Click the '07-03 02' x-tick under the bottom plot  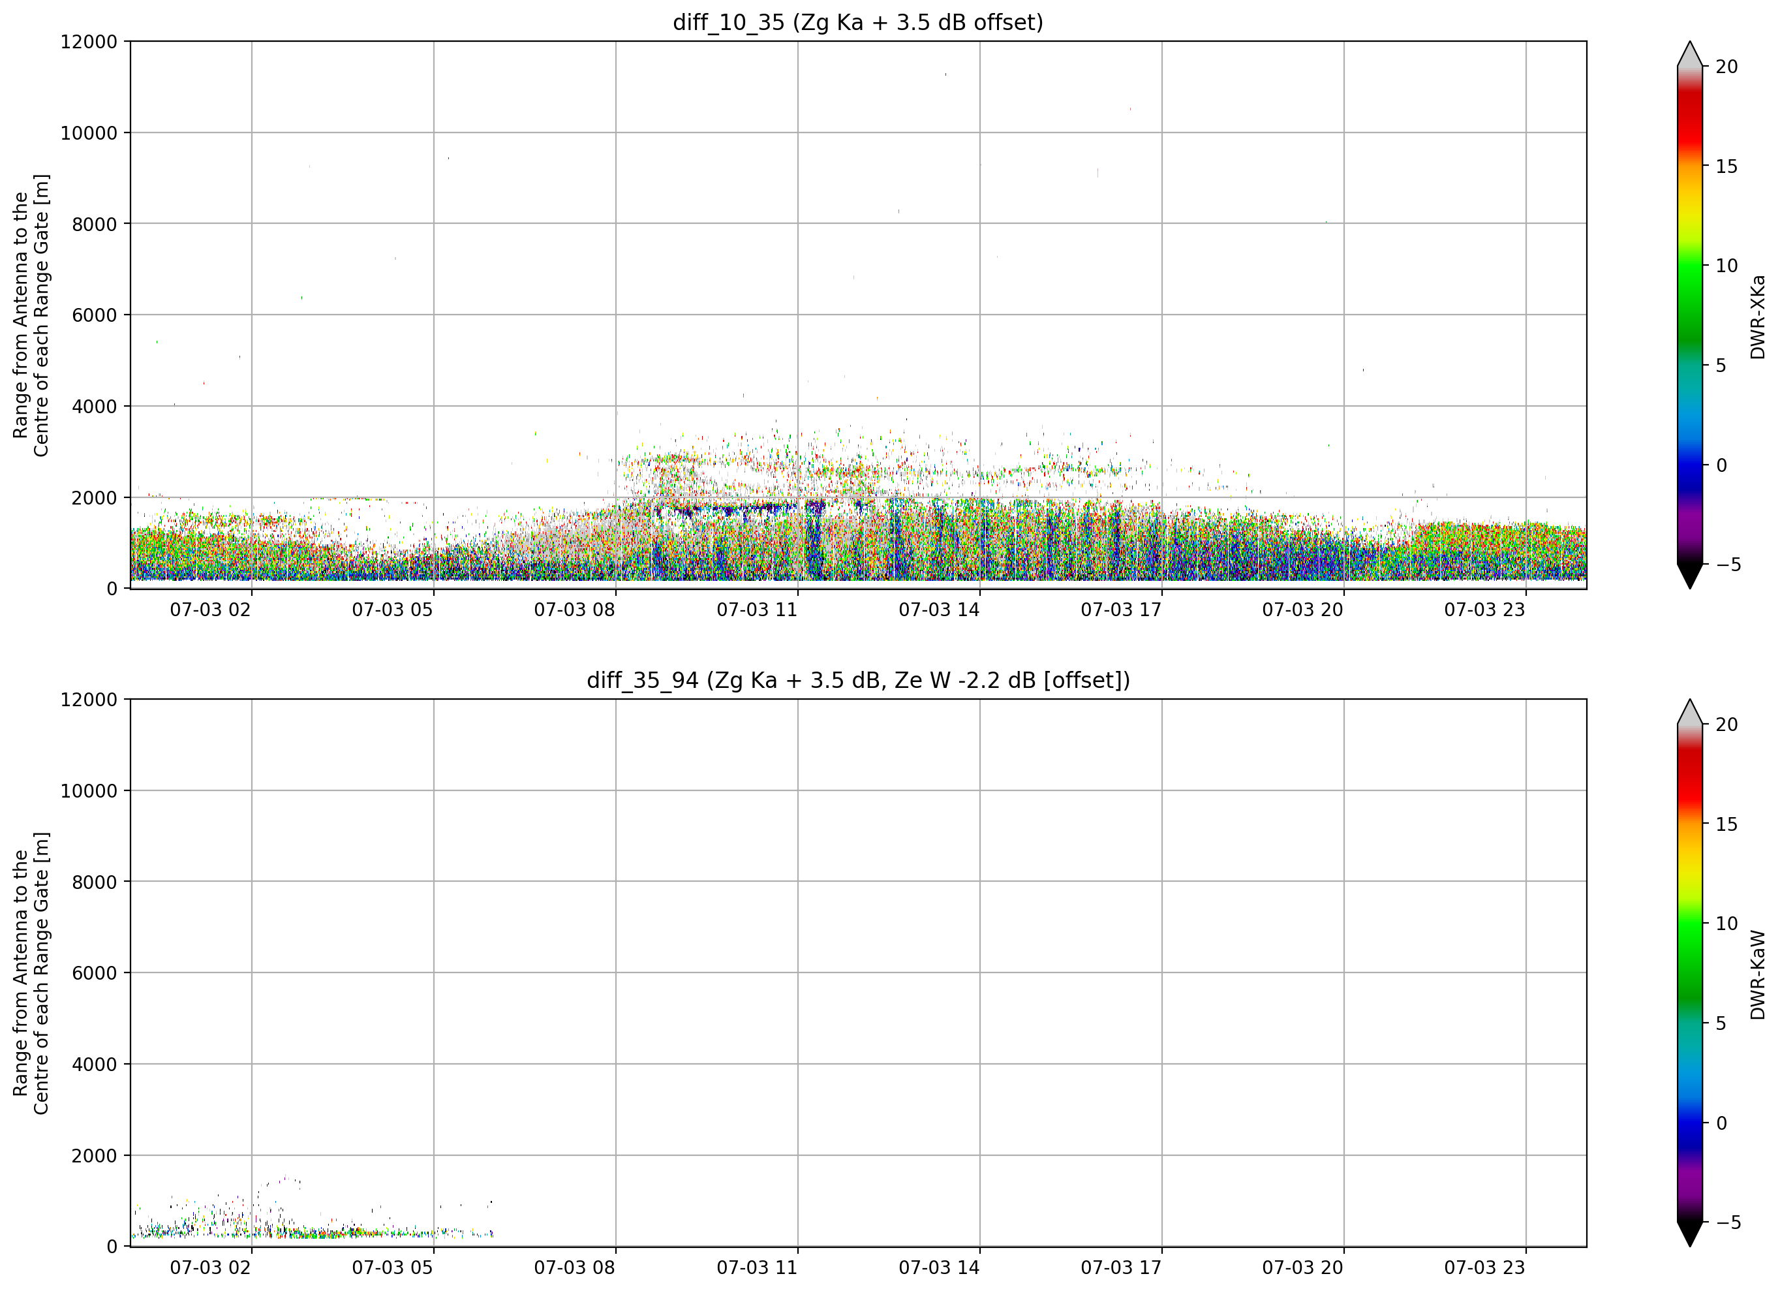point(210,1268)
